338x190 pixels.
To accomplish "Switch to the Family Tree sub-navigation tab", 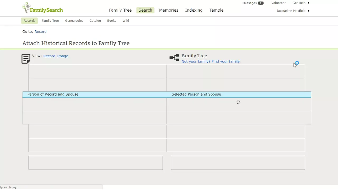I will [50, 21].
